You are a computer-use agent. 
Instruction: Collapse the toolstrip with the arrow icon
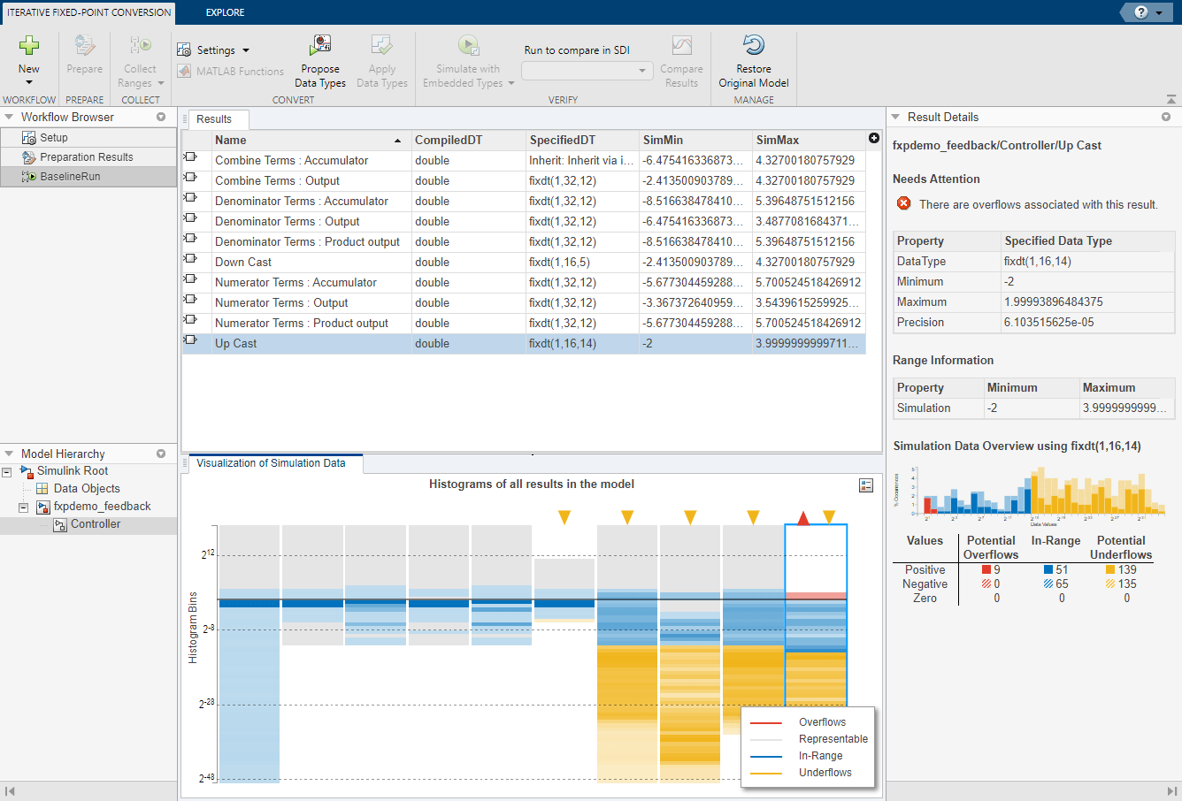(1171, 100)
